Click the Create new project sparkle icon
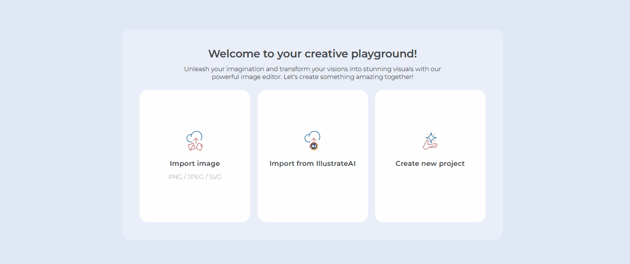This screenshot has height=264, width=630. click(430, 141)
